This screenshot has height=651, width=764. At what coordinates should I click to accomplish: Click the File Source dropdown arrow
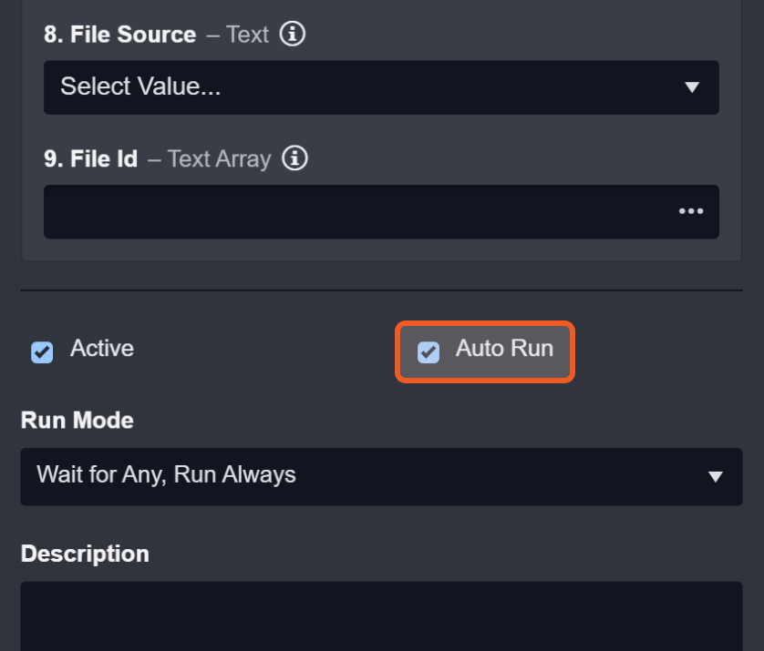(x=691, y=87)
